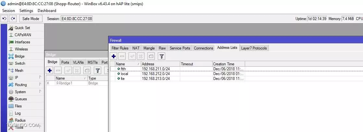Click the comment icon in Bridge window

coord(87,71)
